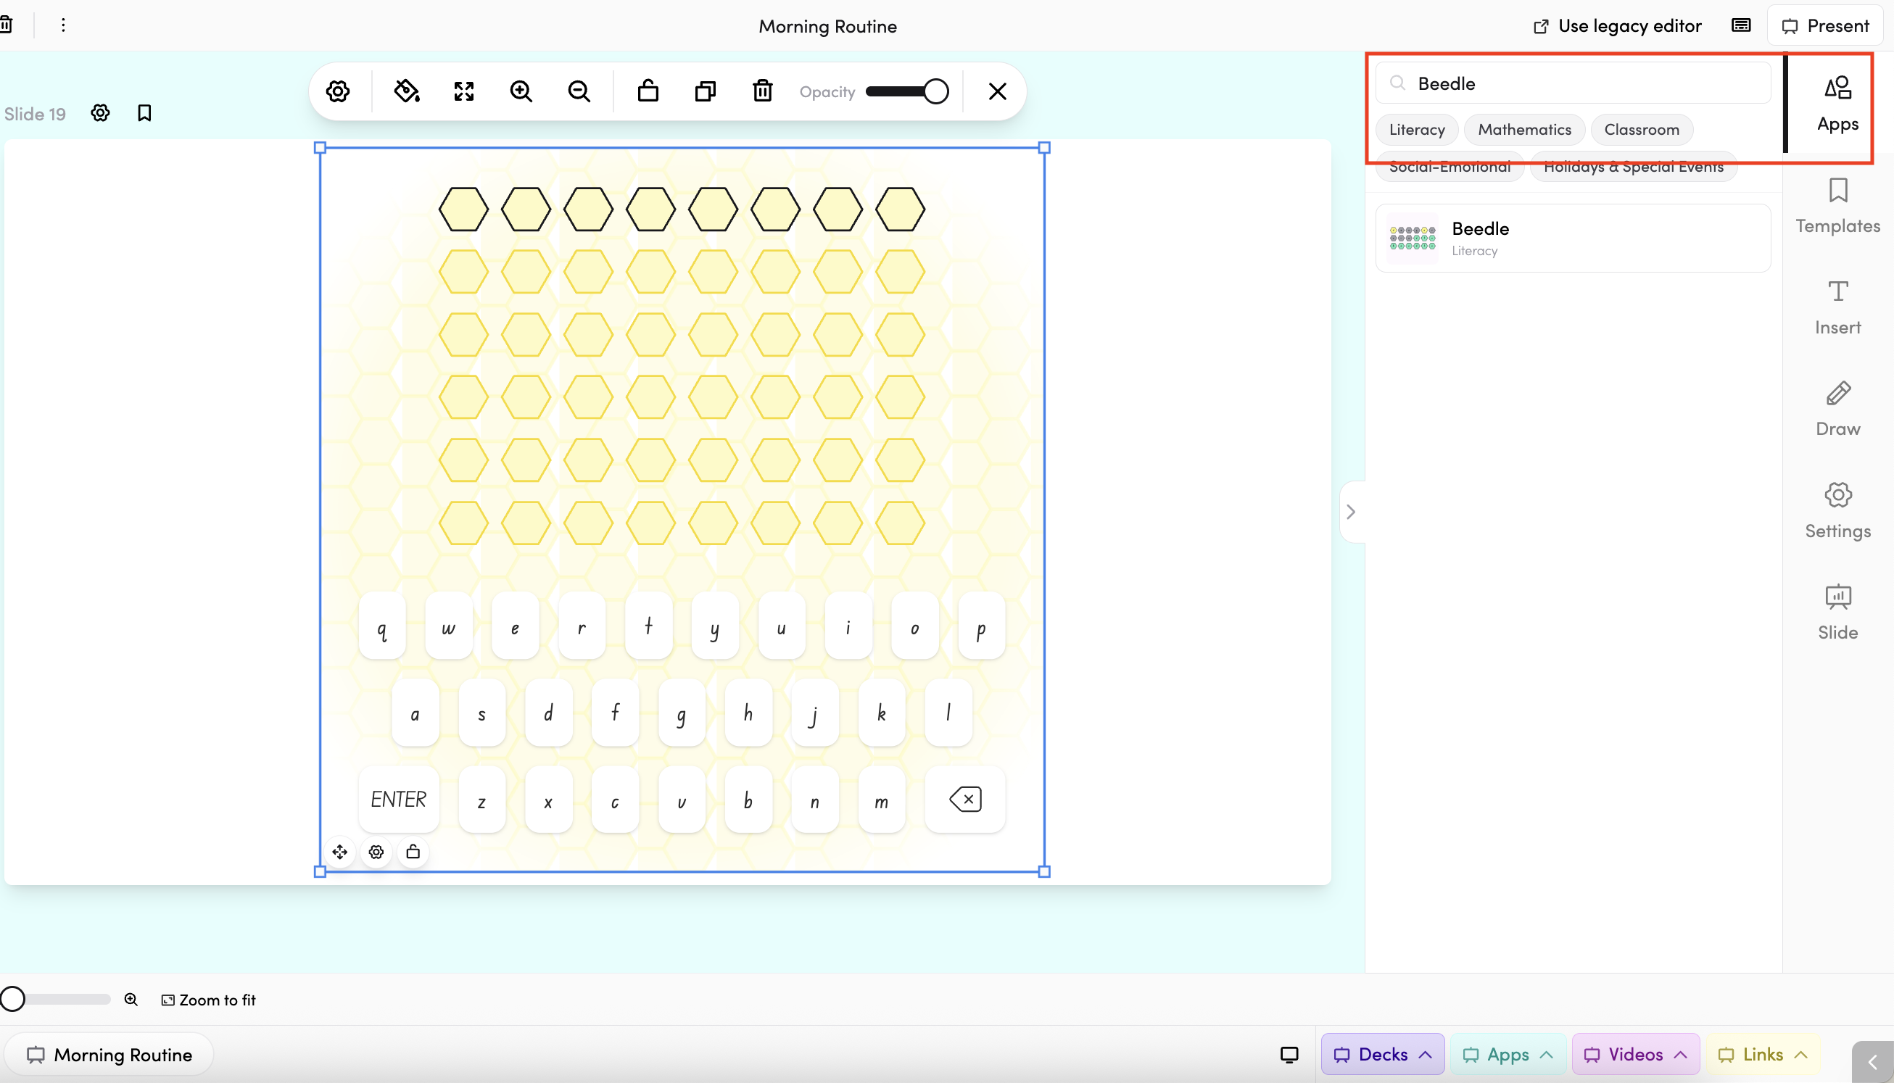Adjust the Opacity slider
Screen dimensions: 1894x1083
tap(907, 91)
